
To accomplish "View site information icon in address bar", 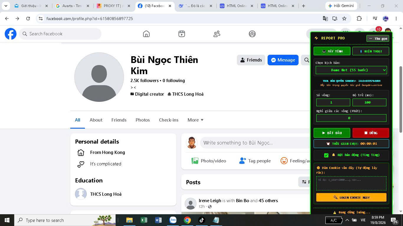I will [x=41, y=19].
